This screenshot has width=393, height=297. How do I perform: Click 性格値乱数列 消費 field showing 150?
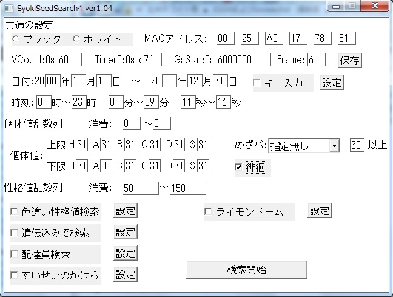pos(188,188)
